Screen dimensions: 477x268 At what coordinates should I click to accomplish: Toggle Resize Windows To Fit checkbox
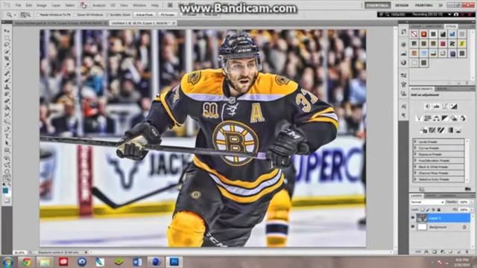coord(38,15)
